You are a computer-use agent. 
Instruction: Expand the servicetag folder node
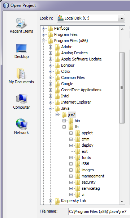click(x=71, y=189)
